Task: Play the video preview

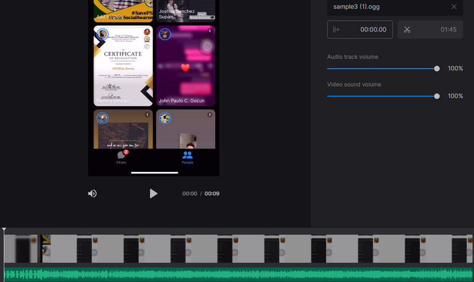Action: click(153, 193)
